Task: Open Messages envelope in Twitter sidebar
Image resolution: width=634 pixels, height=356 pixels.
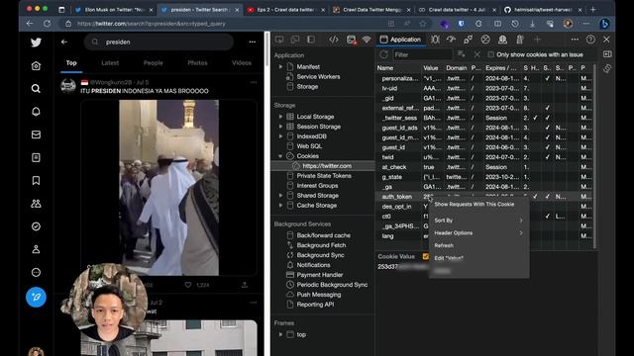Action: click(x=36, y=134)
